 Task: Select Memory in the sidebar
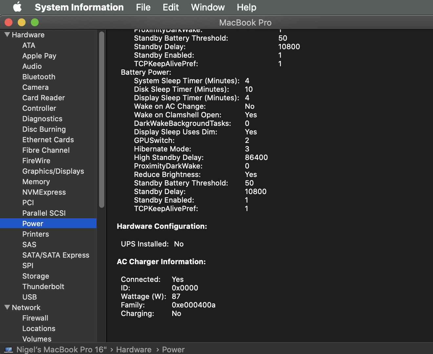tap(36, 182)
